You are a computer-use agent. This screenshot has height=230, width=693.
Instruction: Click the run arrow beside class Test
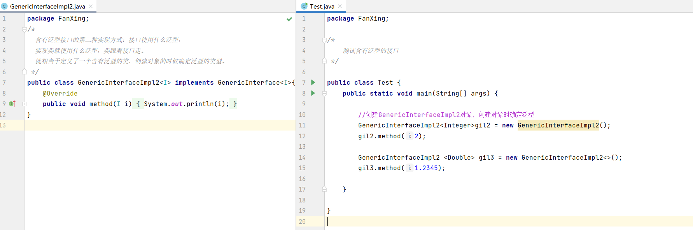click(313, 82)
